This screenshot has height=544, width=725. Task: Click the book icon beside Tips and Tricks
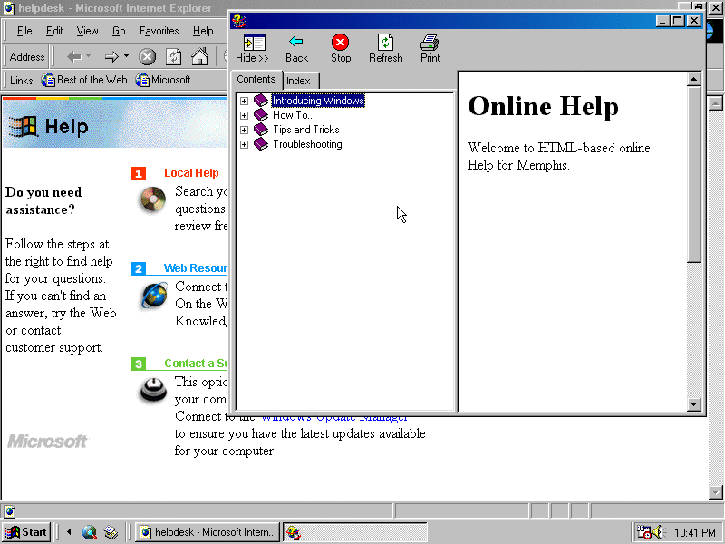coord(261,130)
